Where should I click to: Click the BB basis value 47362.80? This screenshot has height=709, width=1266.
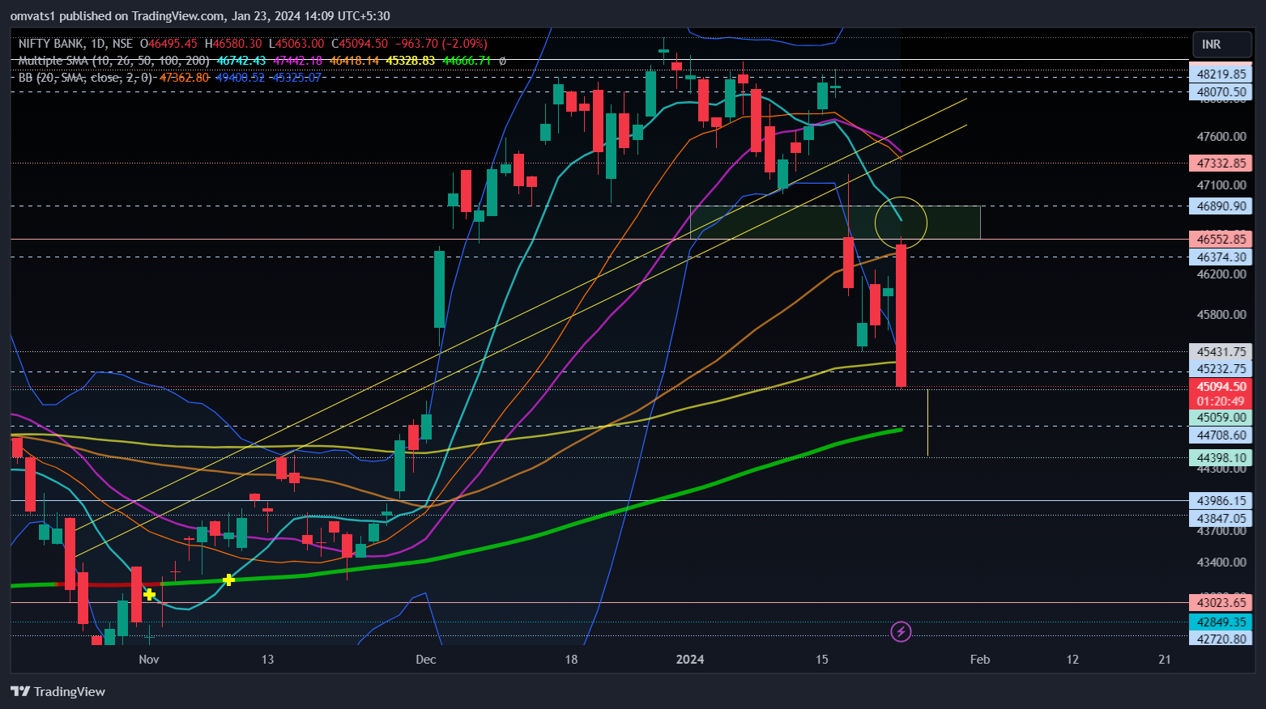click(185, 78)
